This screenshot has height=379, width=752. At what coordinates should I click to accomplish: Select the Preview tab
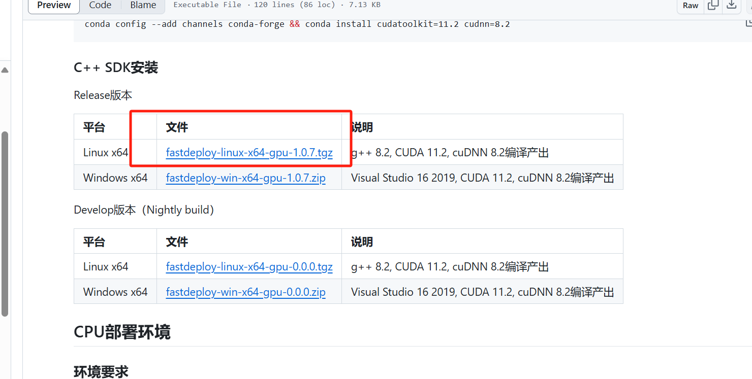(x=53, y=5)
